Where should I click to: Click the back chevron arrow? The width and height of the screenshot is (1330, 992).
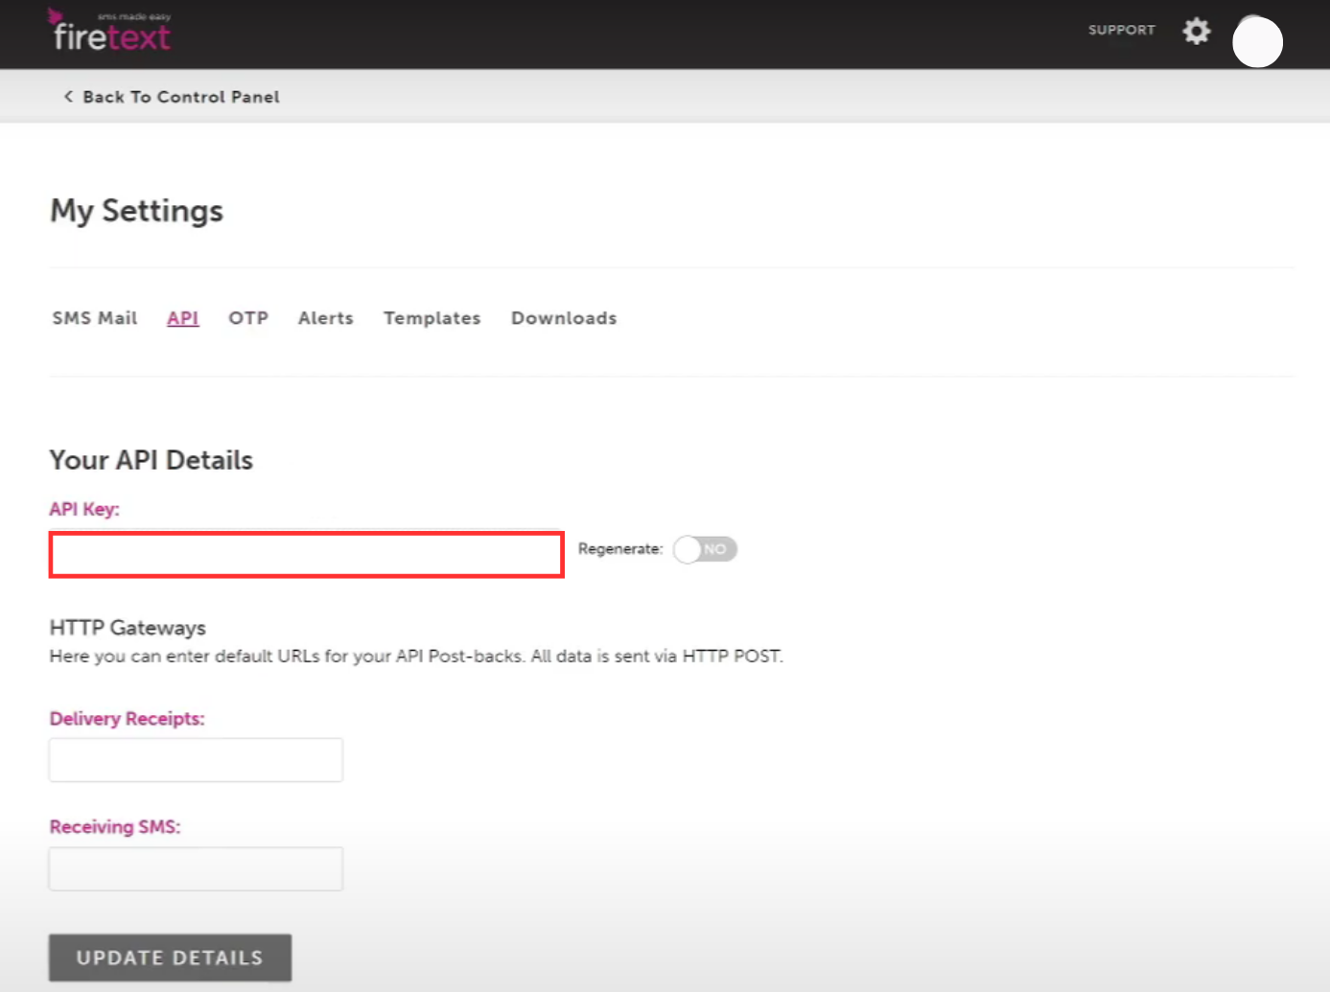pos(67,96)
